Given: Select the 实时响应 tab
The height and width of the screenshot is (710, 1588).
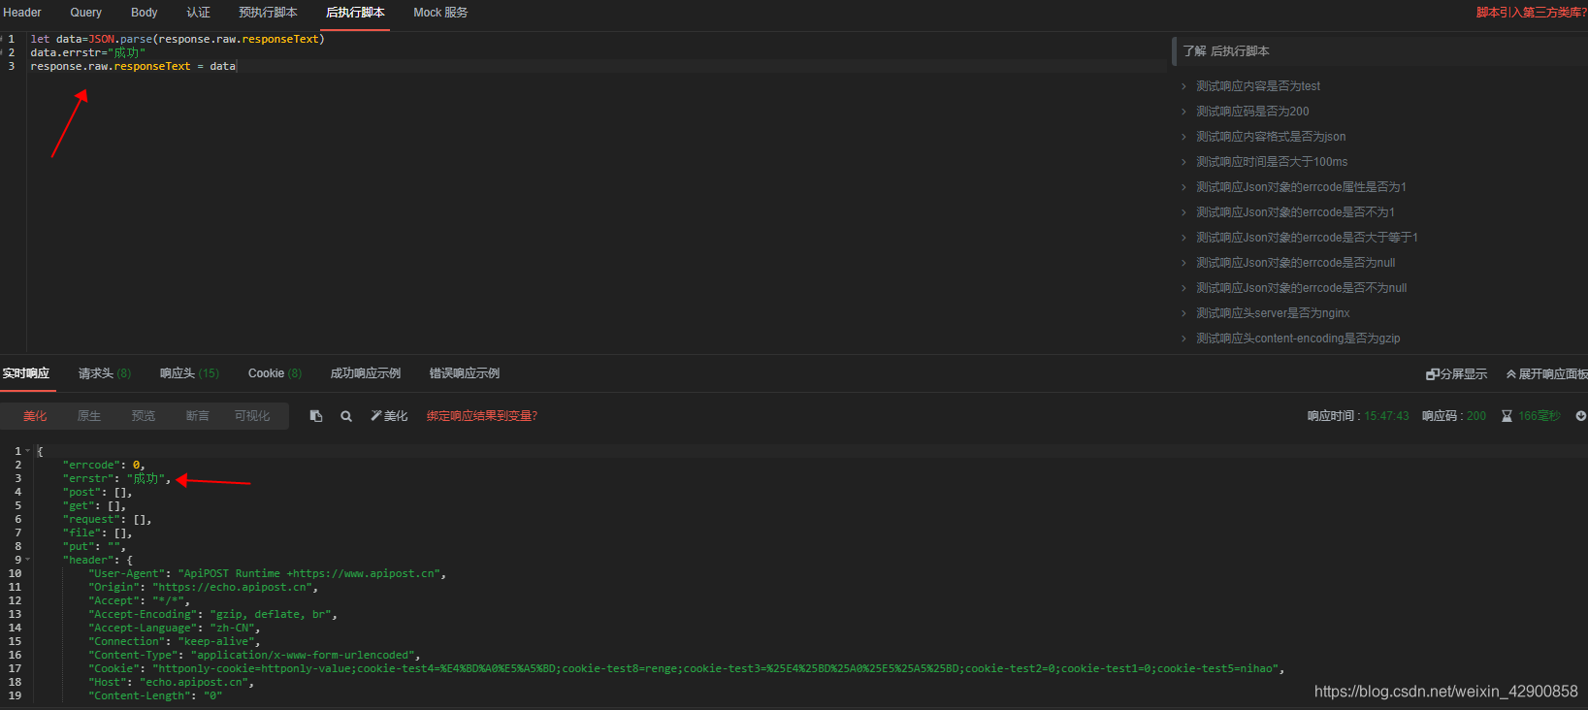Looking at the screenshot, I should click(x=26, y=373).
